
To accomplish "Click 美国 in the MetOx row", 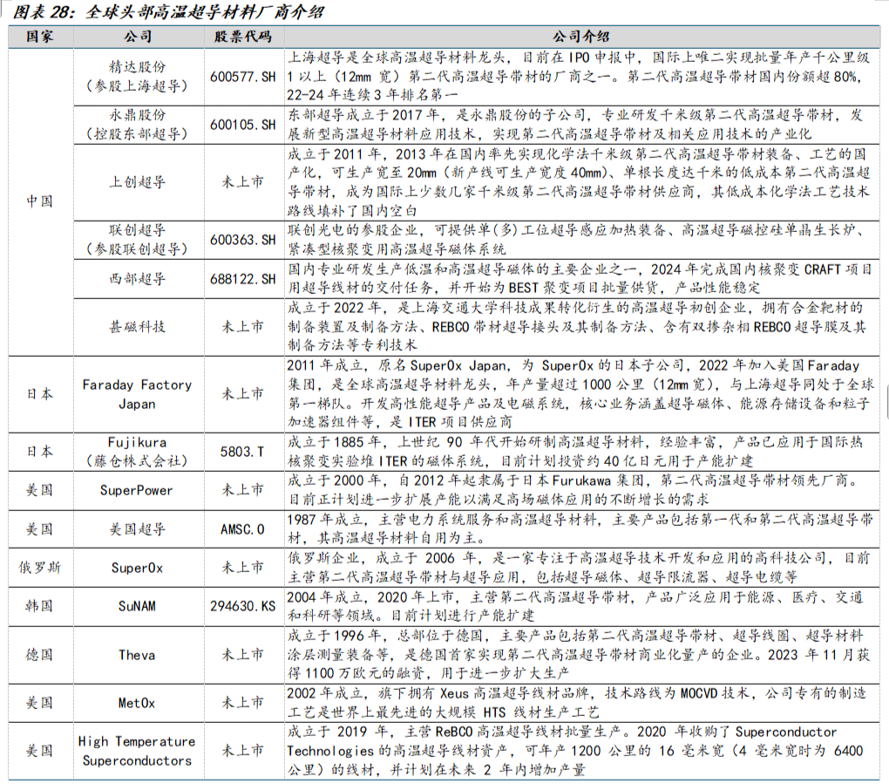I will (40, 703).
